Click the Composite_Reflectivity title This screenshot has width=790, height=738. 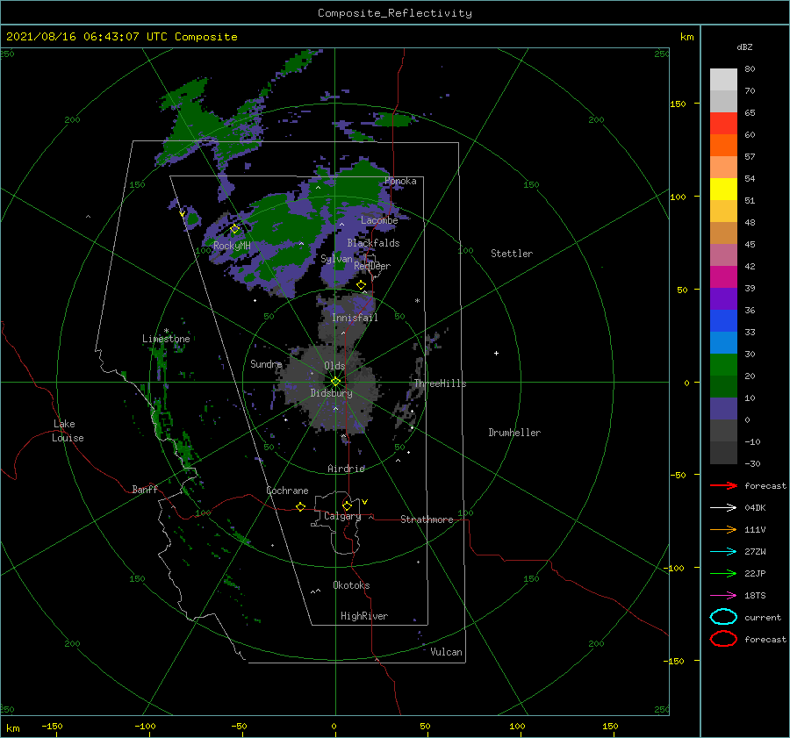[x=394, y=13]
